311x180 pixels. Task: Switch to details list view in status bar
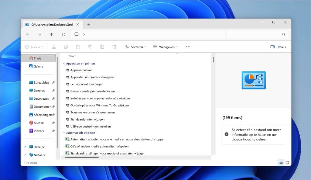point(281,163)
